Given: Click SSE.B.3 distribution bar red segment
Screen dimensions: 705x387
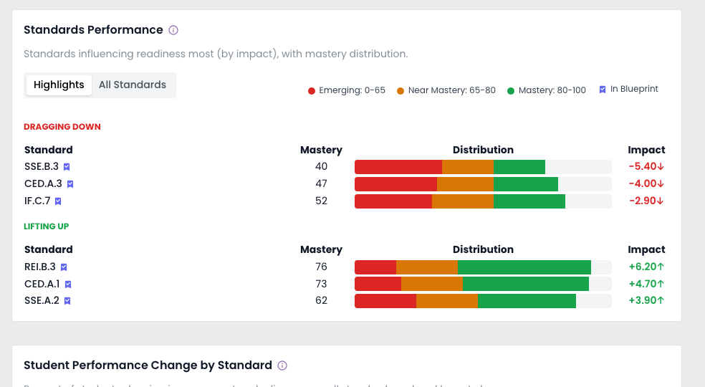Looking at the screenshot, I should coord(398,167).
